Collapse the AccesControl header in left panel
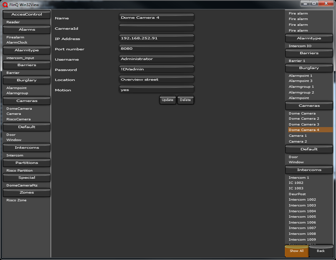The image size is (336, 260). [x=27, y=14]
